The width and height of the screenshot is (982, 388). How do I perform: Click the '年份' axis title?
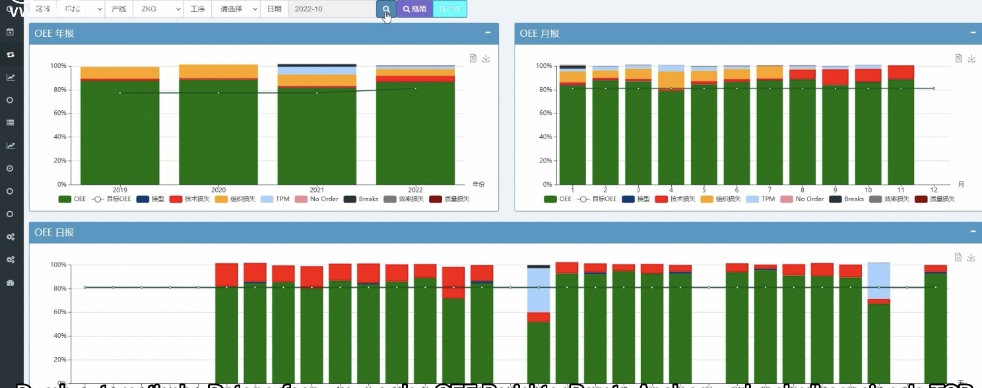coord(478,184)
